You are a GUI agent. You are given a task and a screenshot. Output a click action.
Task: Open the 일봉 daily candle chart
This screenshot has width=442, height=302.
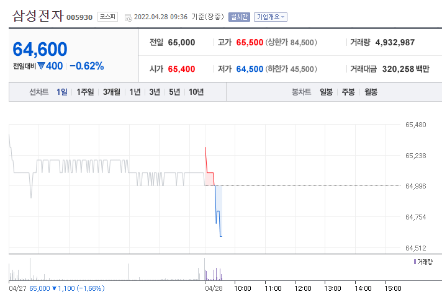click(x=326, y=92)
